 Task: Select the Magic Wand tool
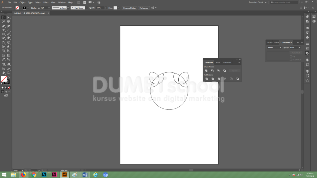(3, 21)
